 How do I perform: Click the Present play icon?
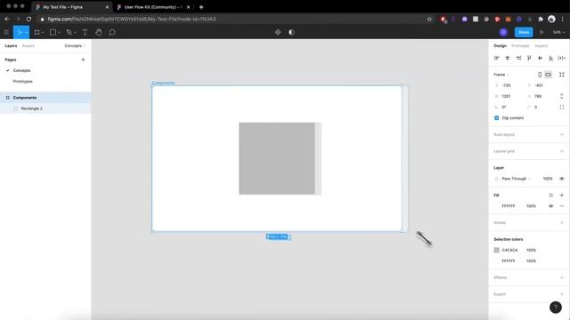pos(541,32)
